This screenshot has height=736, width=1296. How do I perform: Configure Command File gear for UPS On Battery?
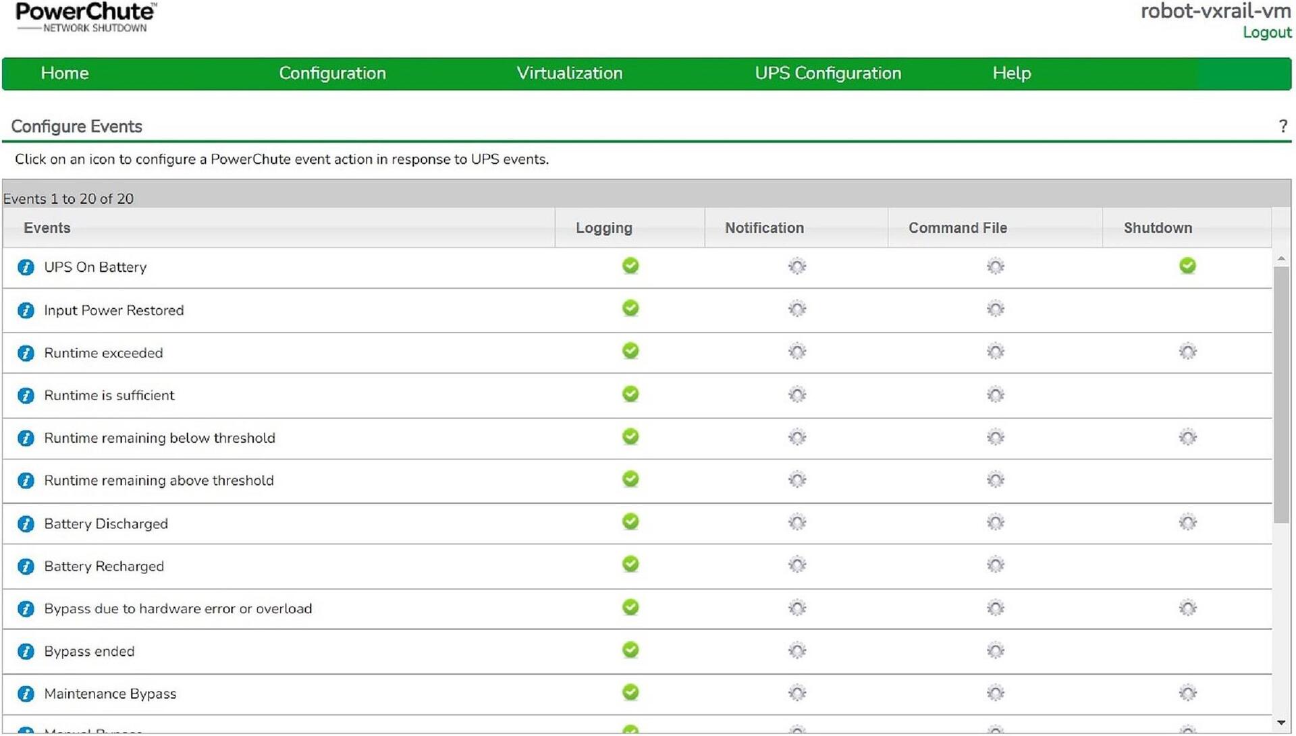[x=996, y=266]
